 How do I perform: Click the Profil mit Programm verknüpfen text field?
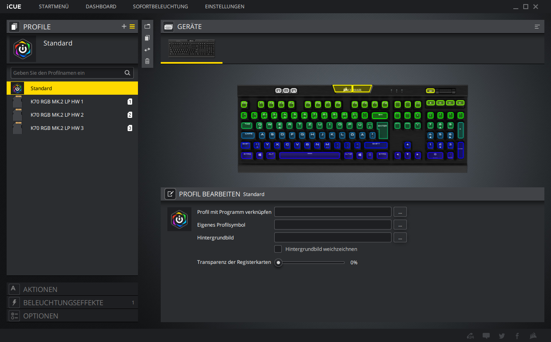[x=333, y=212]
